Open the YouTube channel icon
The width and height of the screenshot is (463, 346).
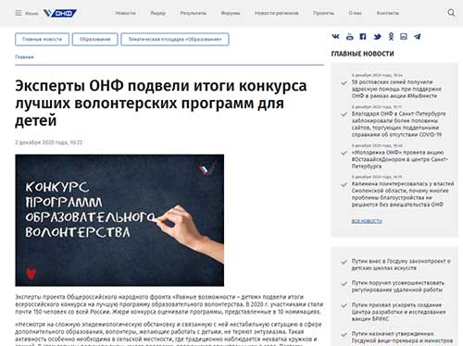349,37
